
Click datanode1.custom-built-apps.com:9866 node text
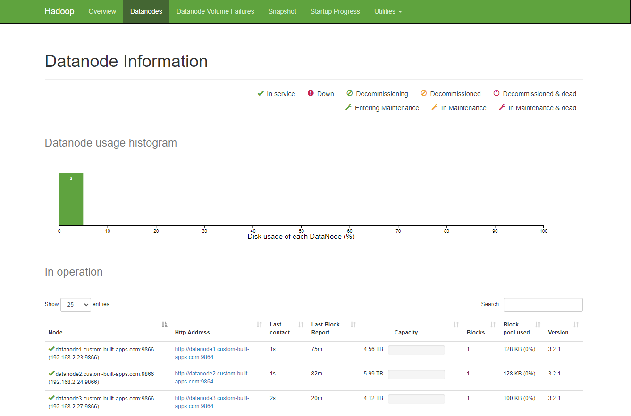point(105,350)
